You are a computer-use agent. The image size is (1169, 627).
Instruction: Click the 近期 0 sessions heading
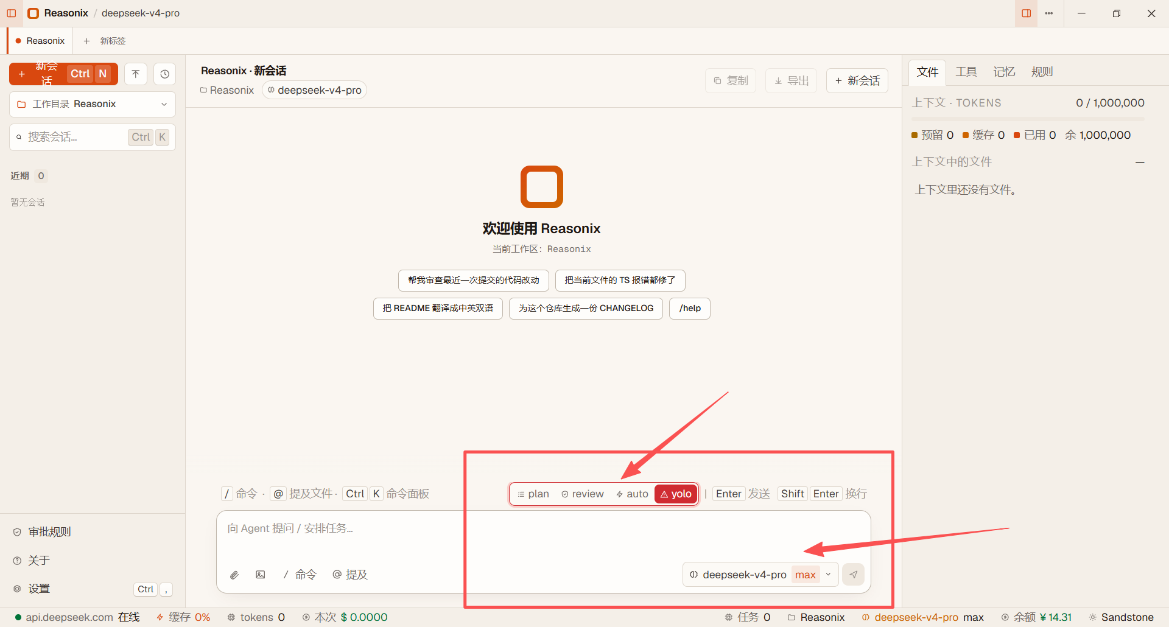point(29,176)
